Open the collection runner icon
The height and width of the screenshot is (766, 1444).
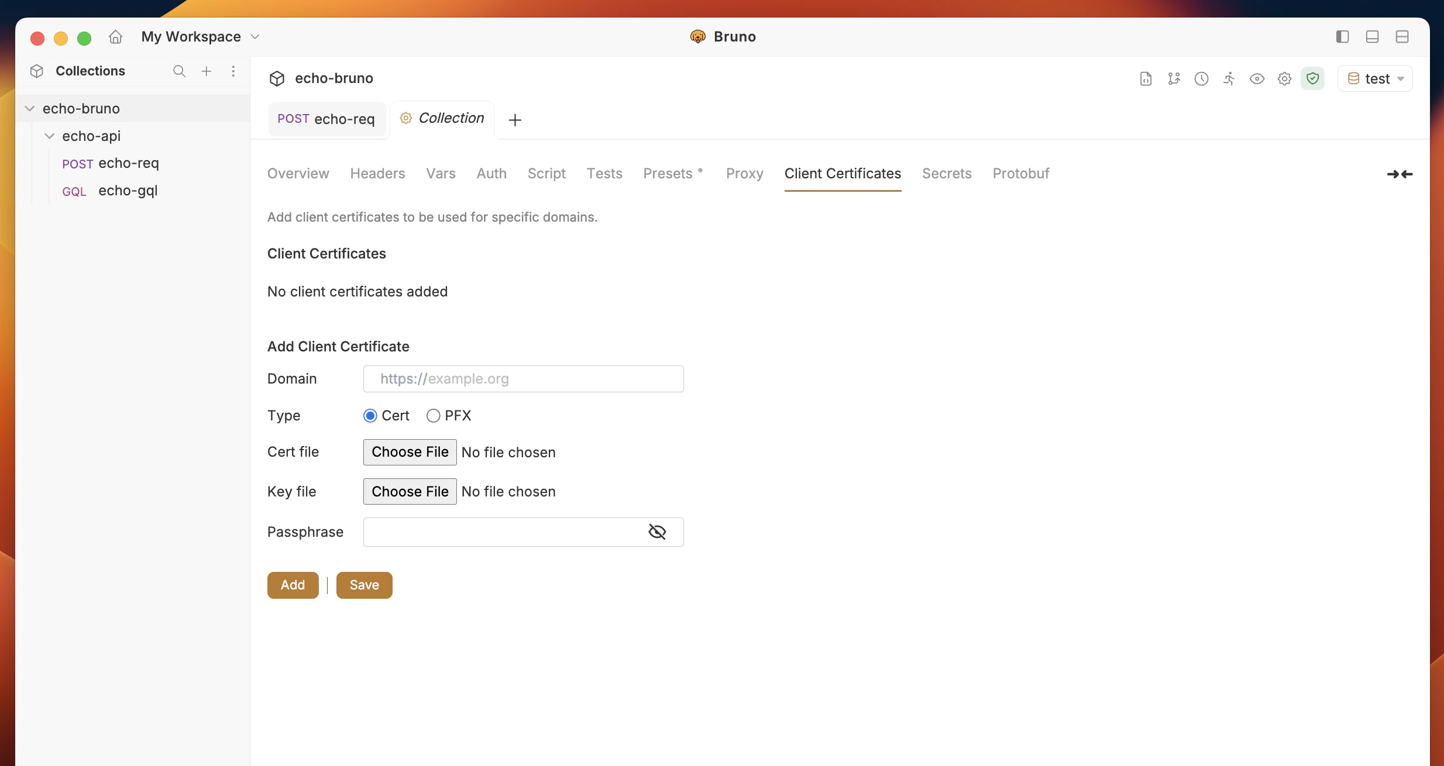1229,78
